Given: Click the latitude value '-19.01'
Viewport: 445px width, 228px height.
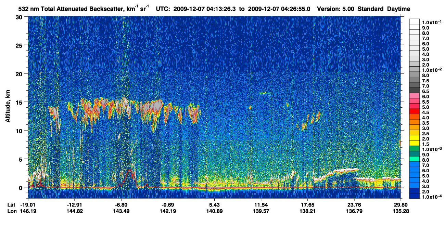Looking at the screenshot, I should click(x=28, y=205).
